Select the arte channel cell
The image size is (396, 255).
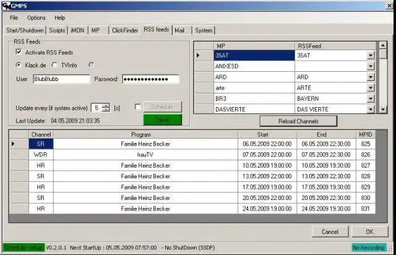[254, 88]
